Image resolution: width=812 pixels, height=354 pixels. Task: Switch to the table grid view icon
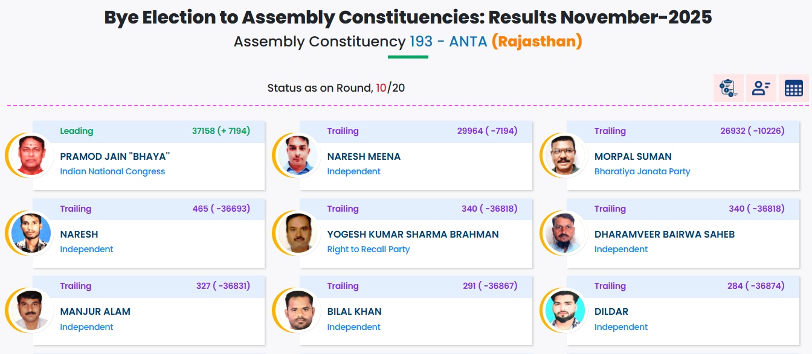point(793,88)
